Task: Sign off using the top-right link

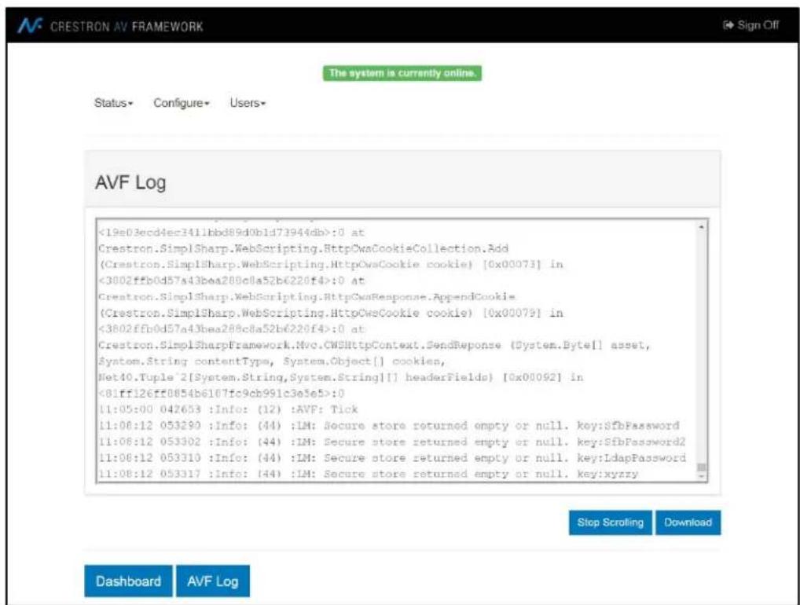Action: pyautogui.click(x=751, y=25)
